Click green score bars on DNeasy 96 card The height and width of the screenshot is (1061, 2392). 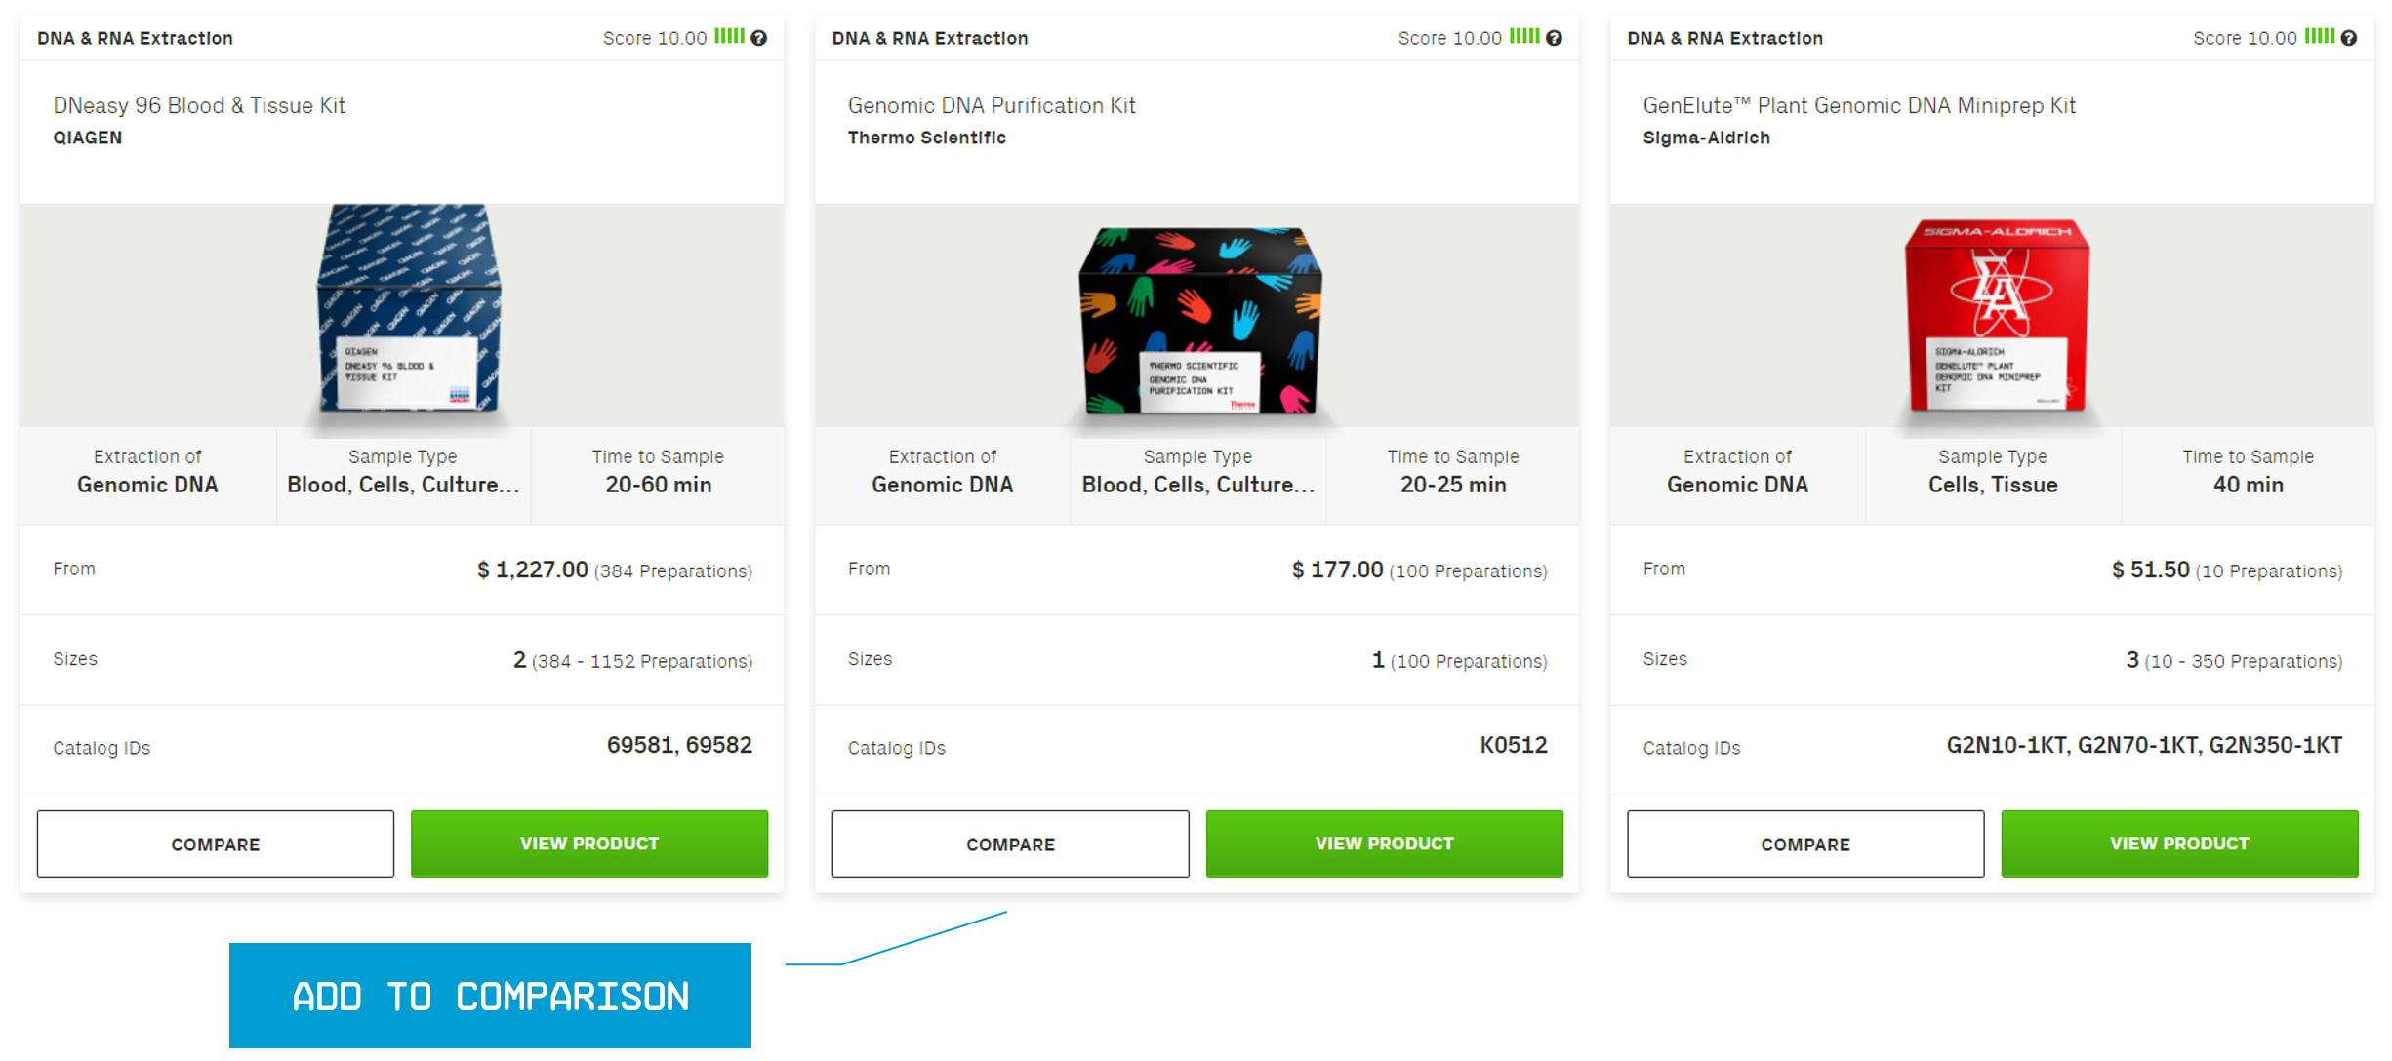(x=729, y=36)
